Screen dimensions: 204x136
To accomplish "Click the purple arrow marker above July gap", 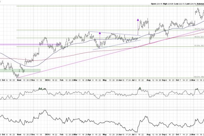I will pyautogui.click(x=138, y=20).
